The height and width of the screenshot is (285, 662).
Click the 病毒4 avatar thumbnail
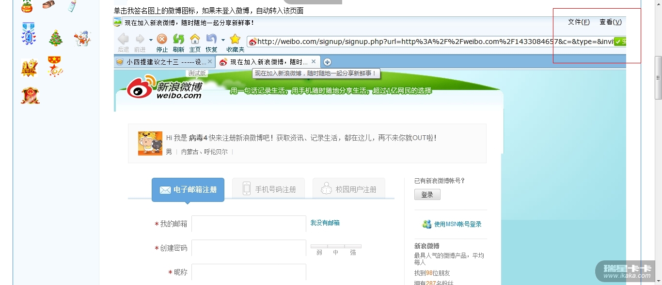150,143
